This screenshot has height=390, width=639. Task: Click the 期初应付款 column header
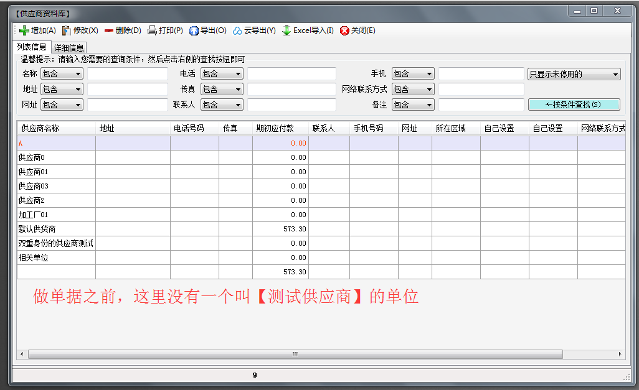280,129
